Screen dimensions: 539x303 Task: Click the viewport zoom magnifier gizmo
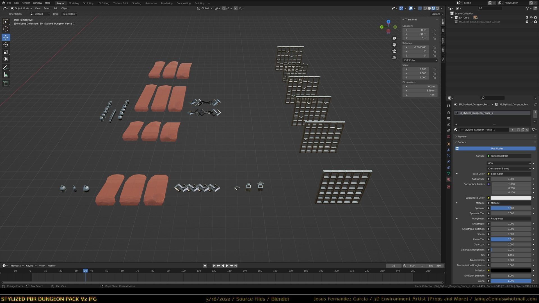pyautogui.click(x=394, y=38)
